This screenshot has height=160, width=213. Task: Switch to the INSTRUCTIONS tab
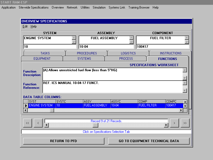[171, 53]
